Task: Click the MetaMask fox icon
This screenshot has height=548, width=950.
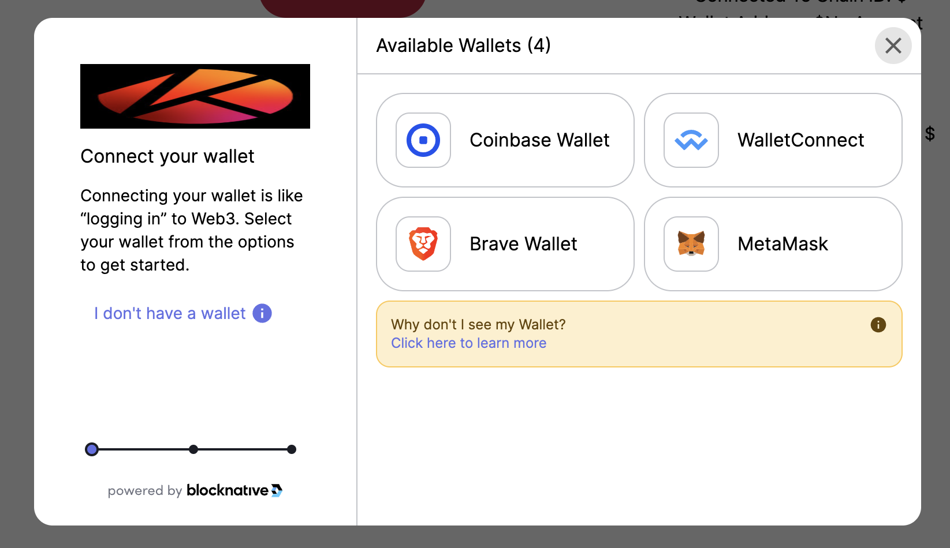Action: pyautogui.click(x=691, y=243)
